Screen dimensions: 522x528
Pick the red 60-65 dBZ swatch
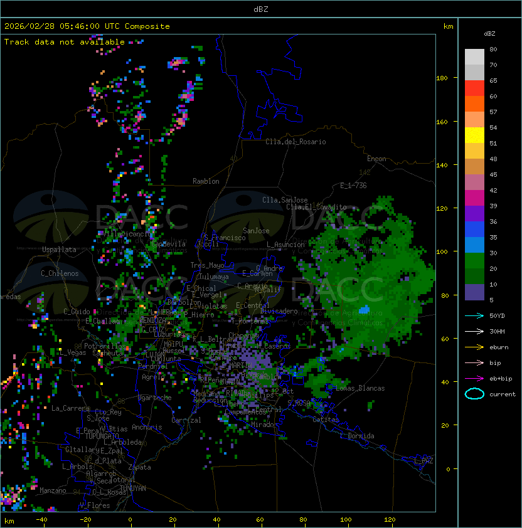[474, 88]
